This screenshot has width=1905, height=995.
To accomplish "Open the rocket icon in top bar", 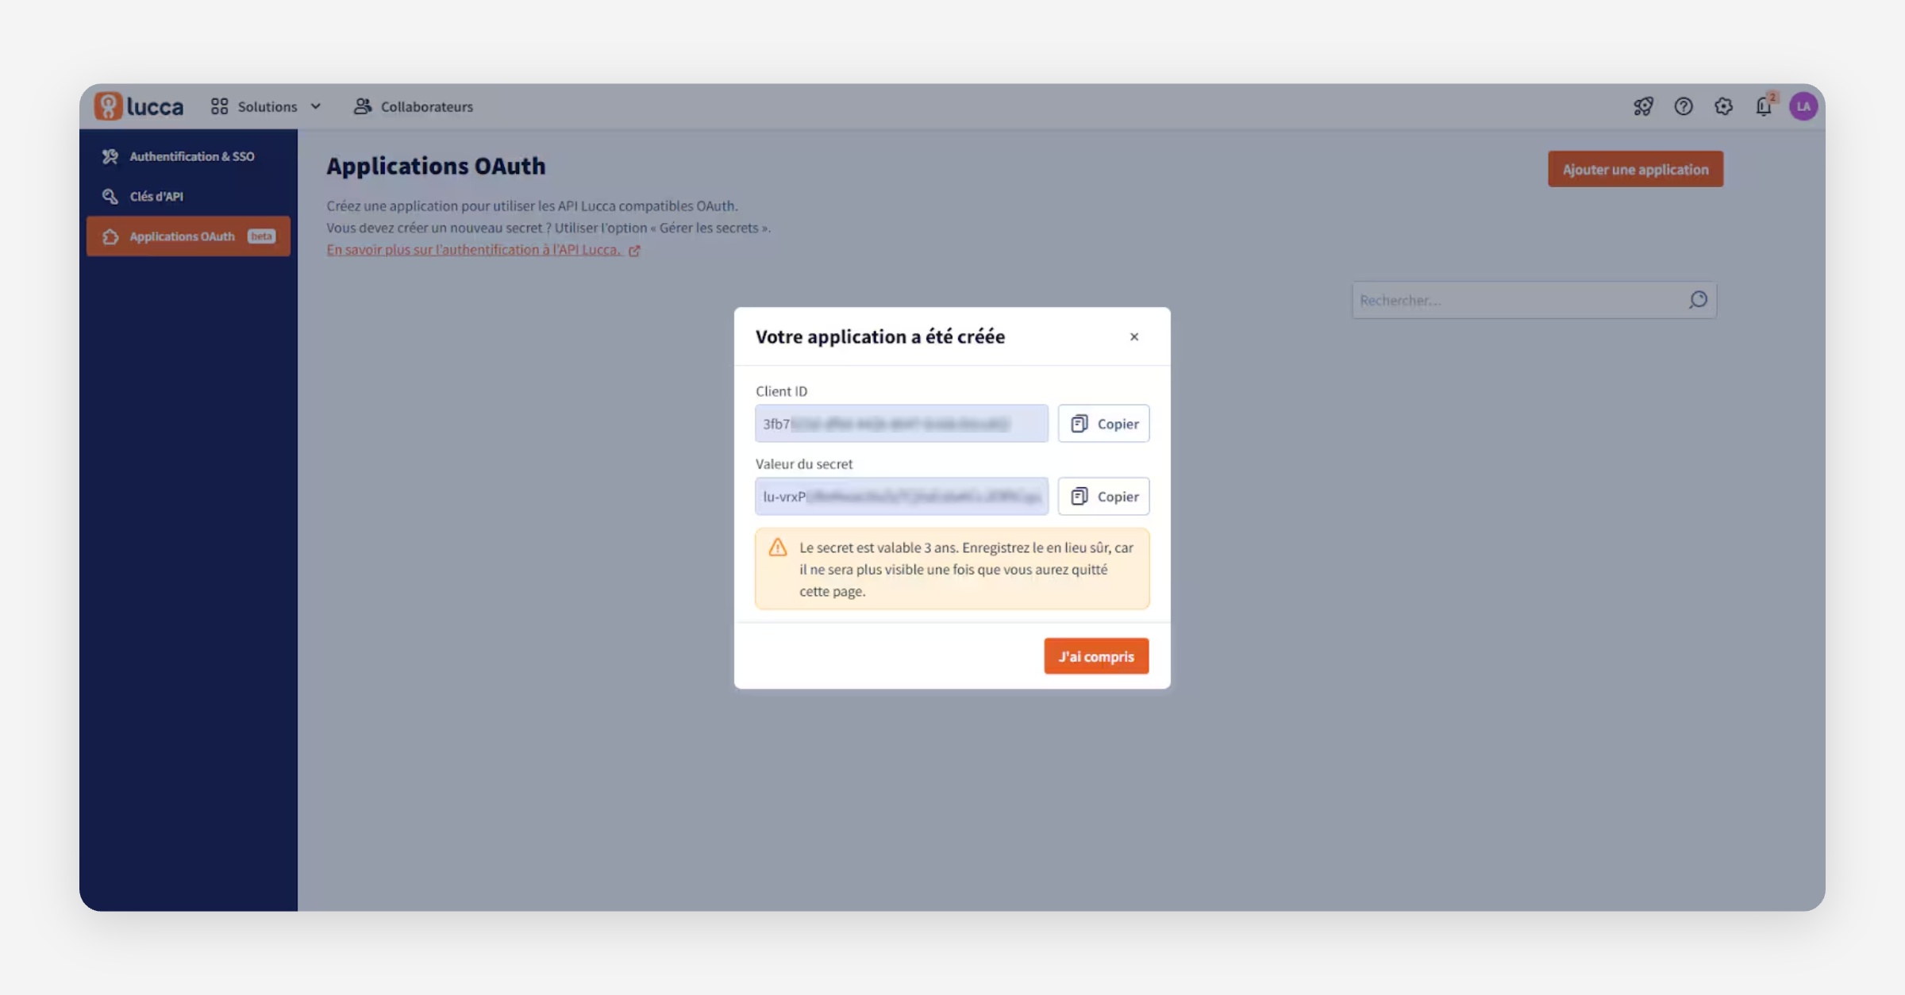I will coord(1643,106).
